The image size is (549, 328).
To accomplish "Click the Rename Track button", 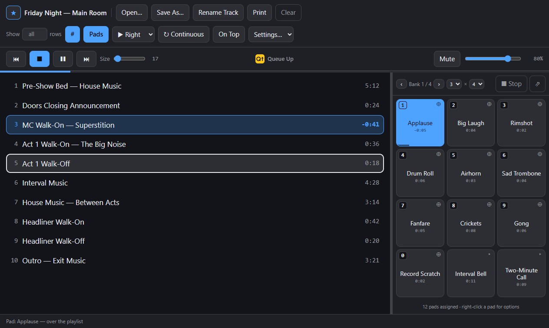I will pos(218,13).
